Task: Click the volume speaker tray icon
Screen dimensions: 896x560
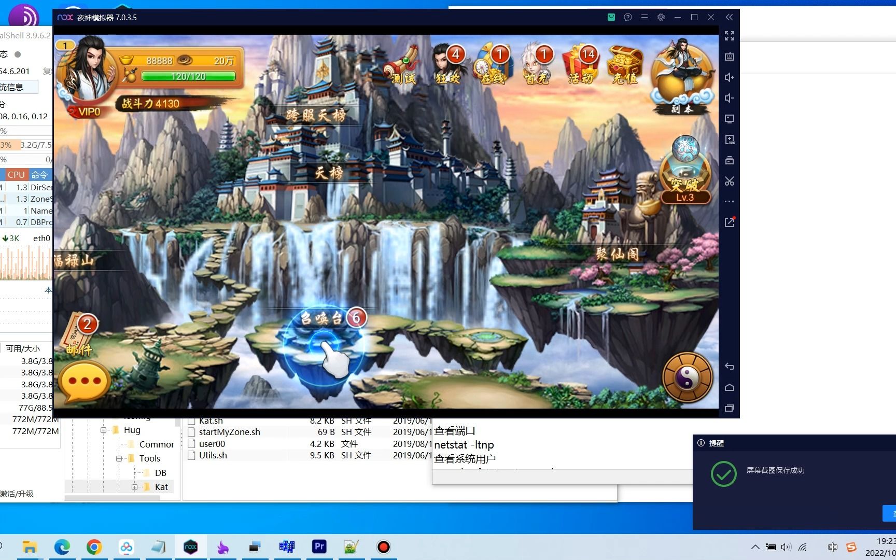Action: tap(786, 547)
